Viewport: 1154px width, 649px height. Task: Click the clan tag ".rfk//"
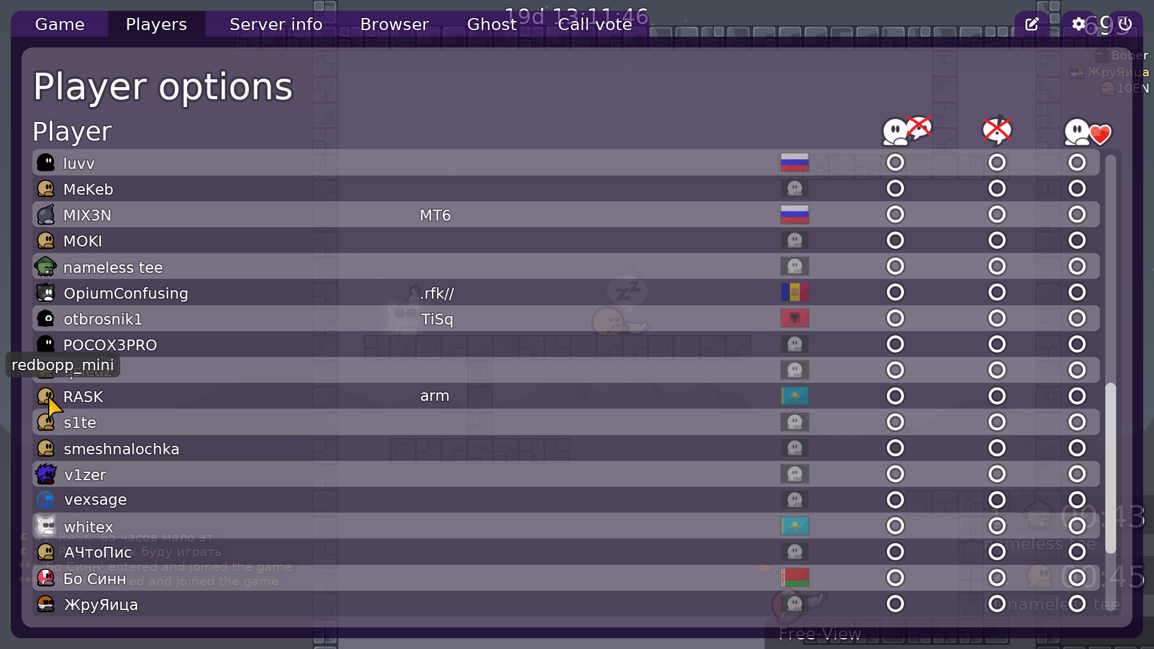[437, 293]
